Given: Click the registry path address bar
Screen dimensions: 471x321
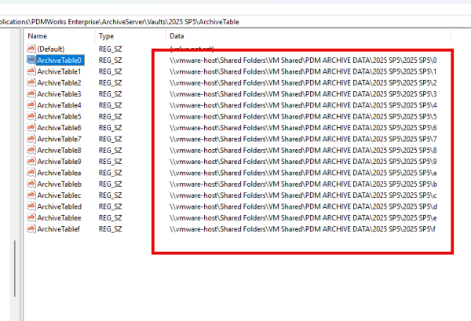Looking at the screenshot, I should (235, 22).
